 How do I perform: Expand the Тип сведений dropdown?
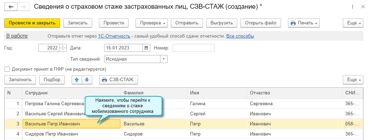[x=164, y=59]
